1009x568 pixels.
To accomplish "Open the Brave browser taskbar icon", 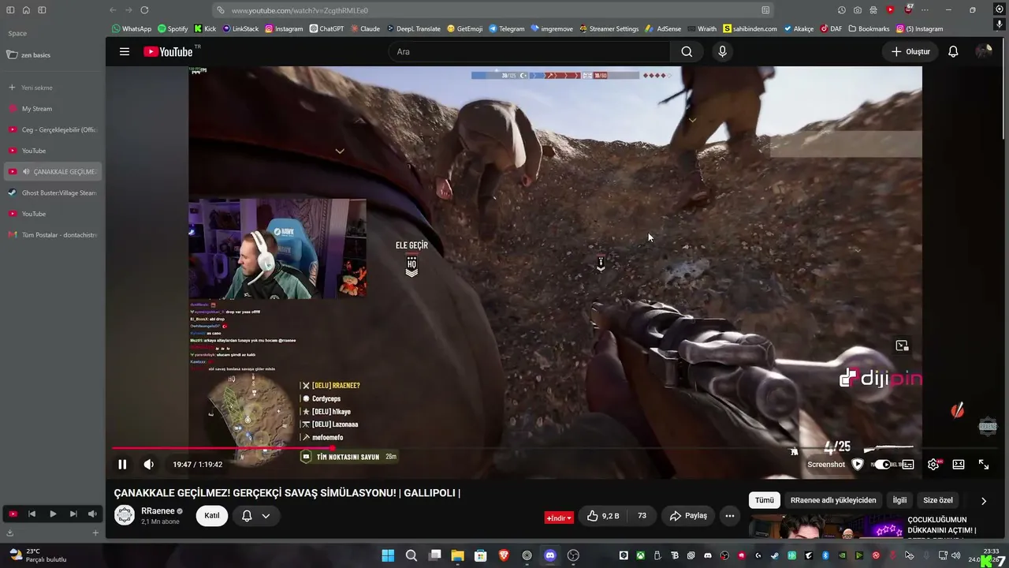I will tap(504, 555).
